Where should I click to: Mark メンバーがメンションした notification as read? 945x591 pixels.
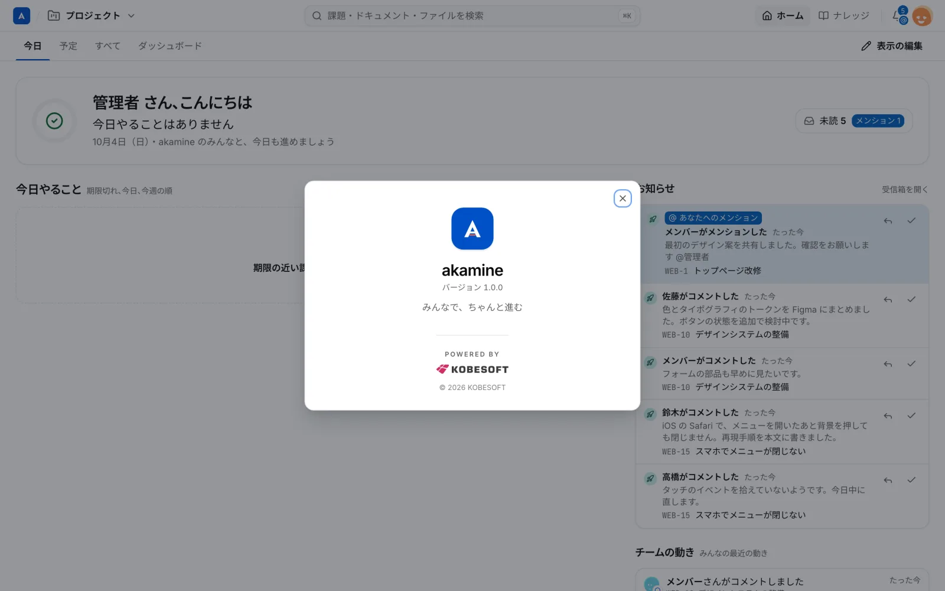[x=911, y=220]
